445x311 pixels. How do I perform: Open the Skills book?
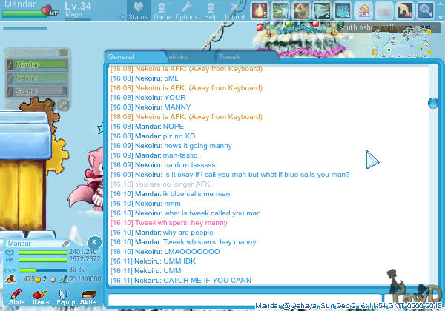coord(88,297)
